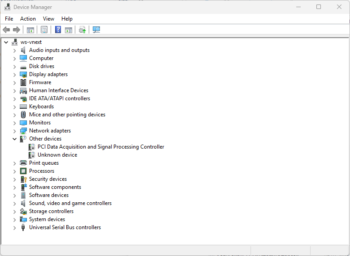Click the Forward arrow toolbar icon
Viewport: 350px width, 256px height.
click(17, 30)
